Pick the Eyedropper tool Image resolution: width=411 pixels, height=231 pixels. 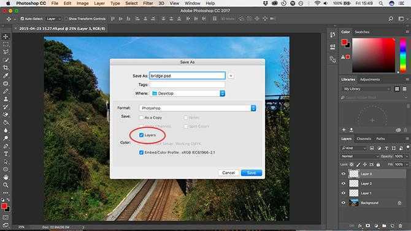(x=6, y=76)
